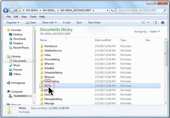The width and height of the screenshot is (170, 118).
Task: Select the SHealth2 folder icon
Action: point(42,68)
